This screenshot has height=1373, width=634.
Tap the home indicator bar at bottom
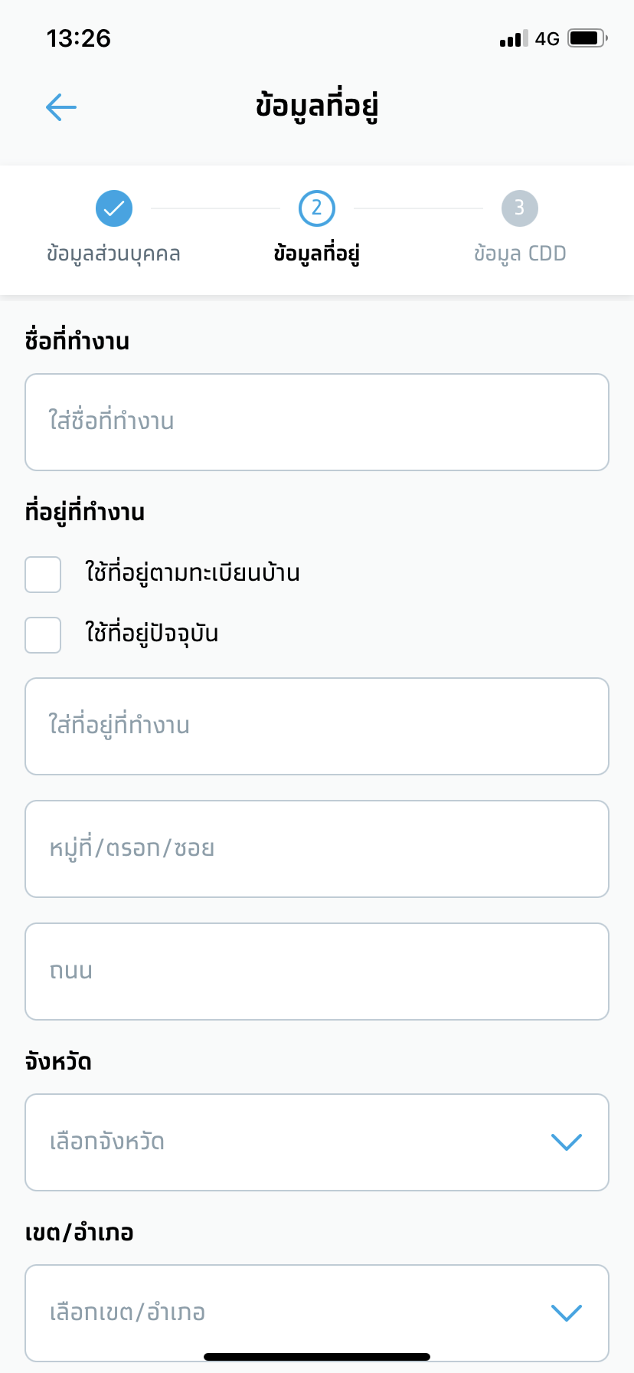317,1357
